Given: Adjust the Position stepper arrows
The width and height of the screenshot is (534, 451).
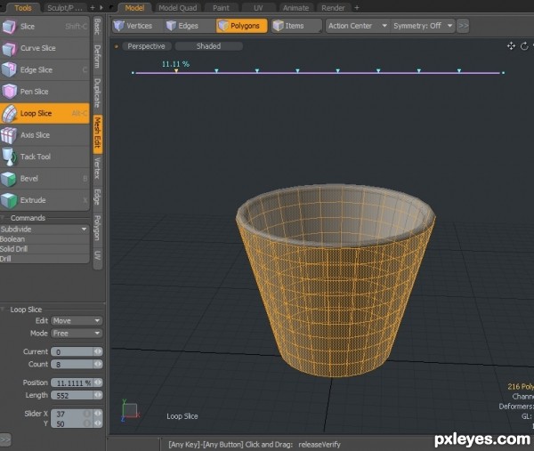Looking at the screenshot, I should tap(98, 383).
